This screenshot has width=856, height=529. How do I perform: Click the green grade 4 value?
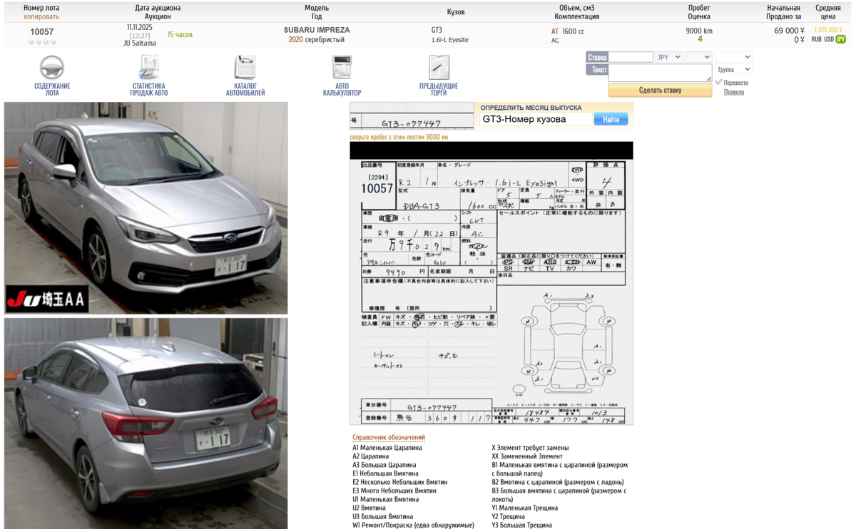[700, 39]
